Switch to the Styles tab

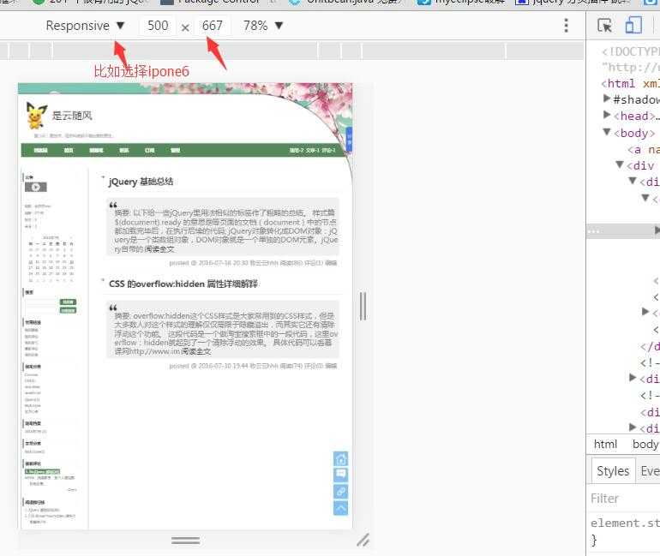[x=613, y=471]
